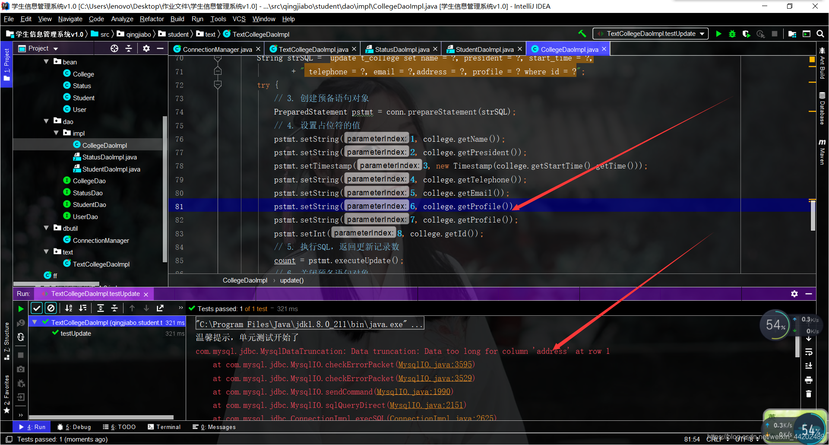The width and height of the screenshot is (829, 445).
Task: Click the Build project hammer icon
Action: tap(582, 34)
